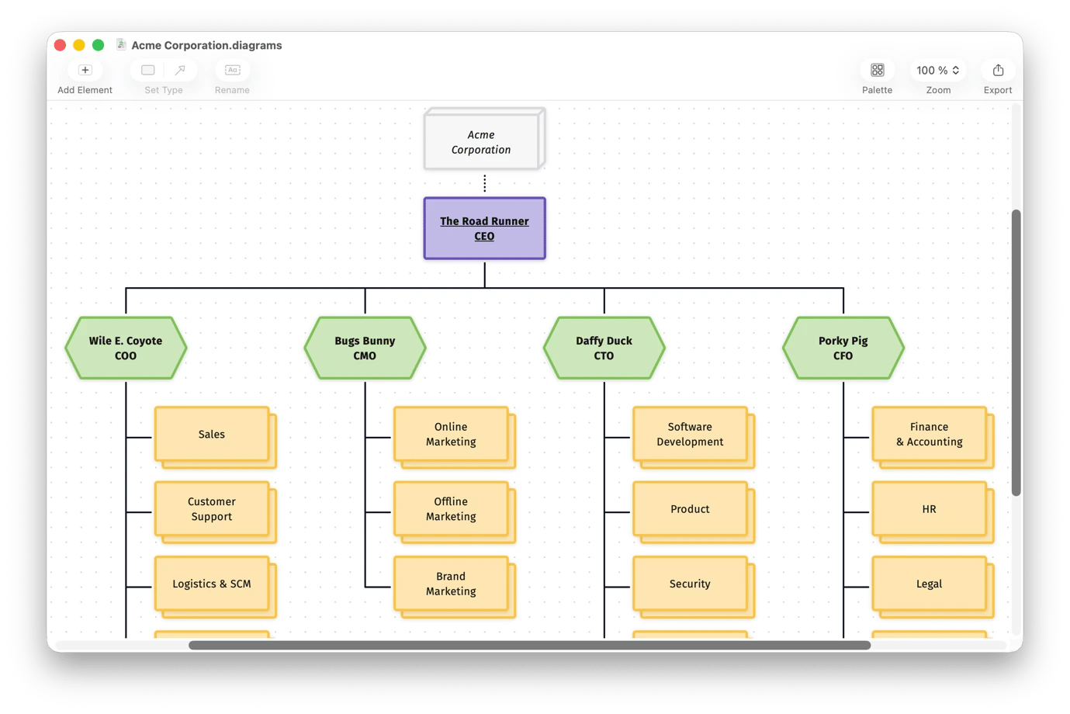Select the Customer Support box

[x=215, y=511]
